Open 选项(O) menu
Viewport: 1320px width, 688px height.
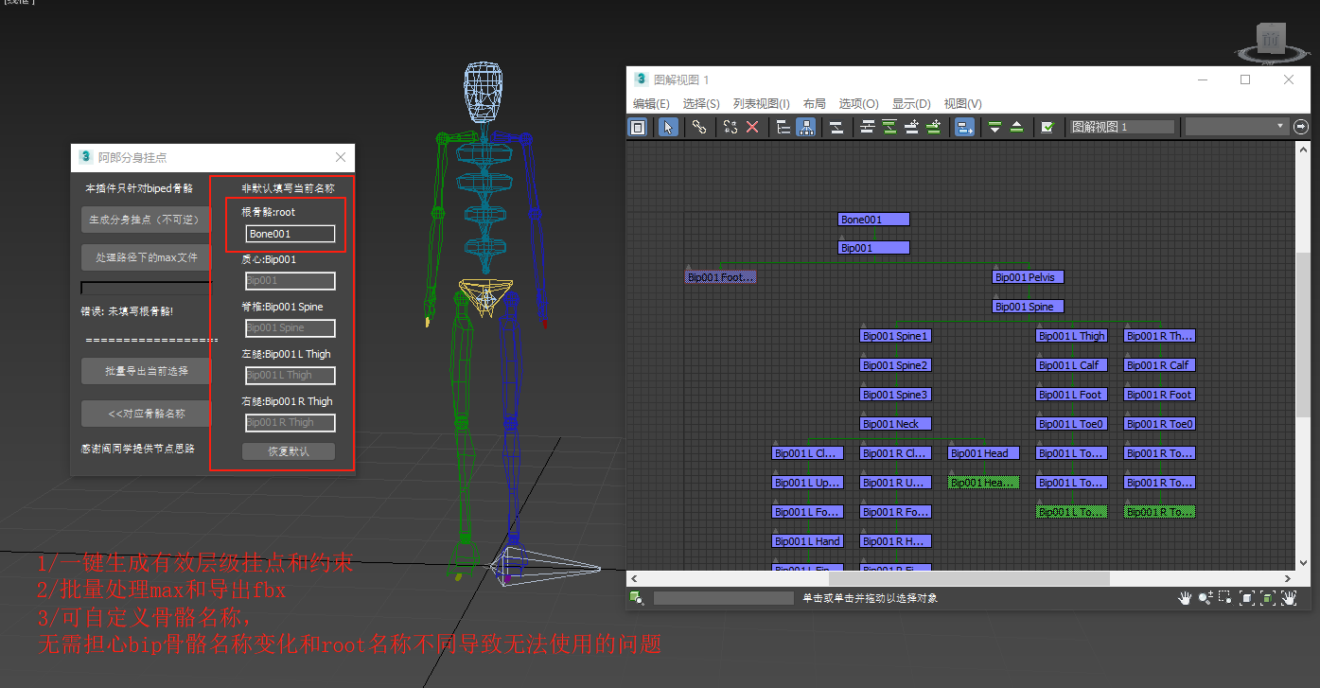click(x=859, y=103)
